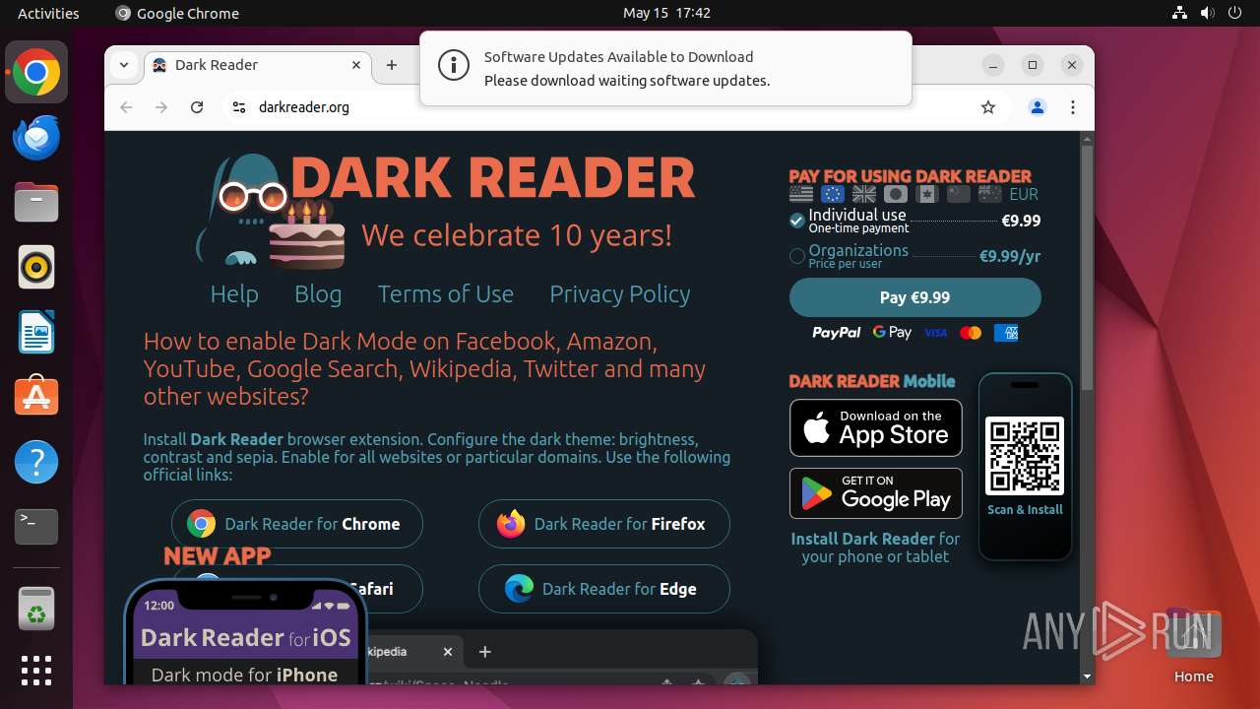This screenshot has width=1260, height=709.
Task: Launch Terminal from the dock
Action: (x=36, y=527)
